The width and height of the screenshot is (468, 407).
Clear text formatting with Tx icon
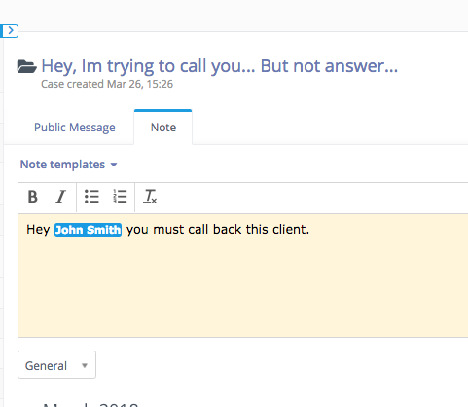coord(150,197)
